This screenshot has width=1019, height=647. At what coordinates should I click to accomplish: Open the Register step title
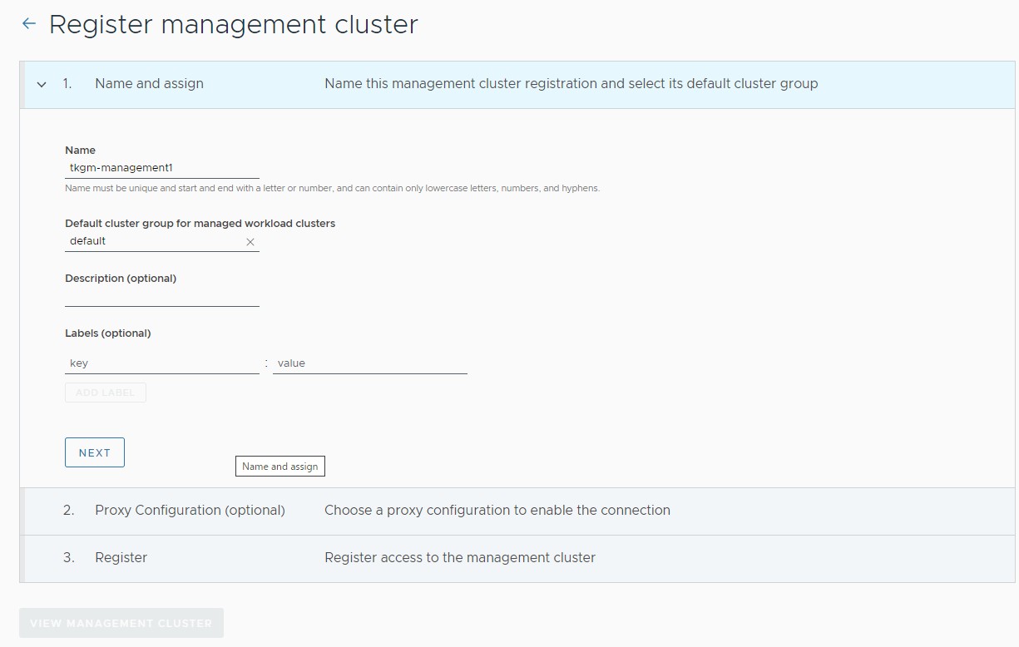click(121, 558)
